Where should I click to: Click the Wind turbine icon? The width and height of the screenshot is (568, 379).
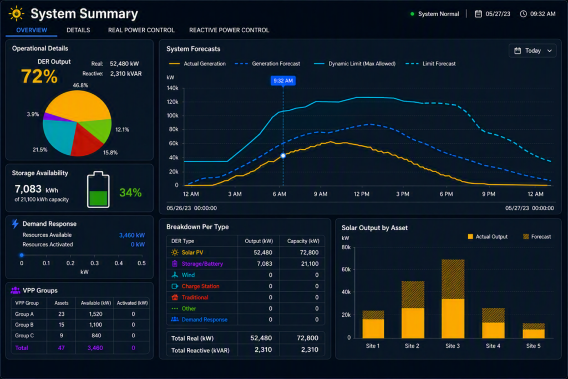pos(175,275)
